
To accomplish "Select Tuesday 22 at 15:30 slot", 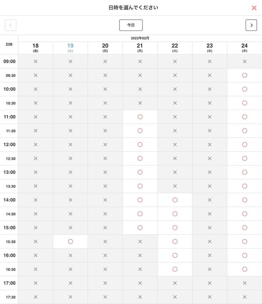I will point(175,241).
